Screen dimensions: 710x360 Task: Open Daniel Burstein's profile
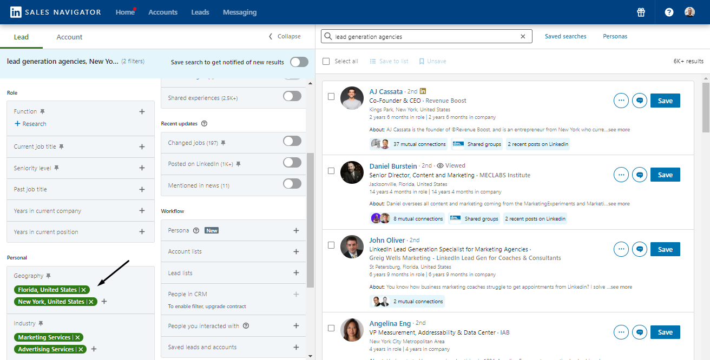pos(393,166)
